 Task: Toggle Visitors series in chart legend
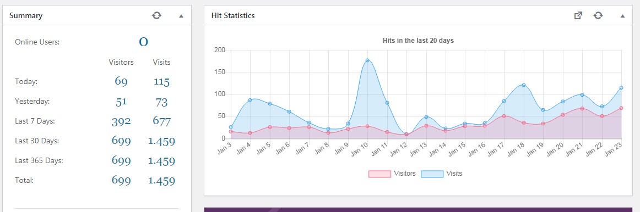click(392, 174)
